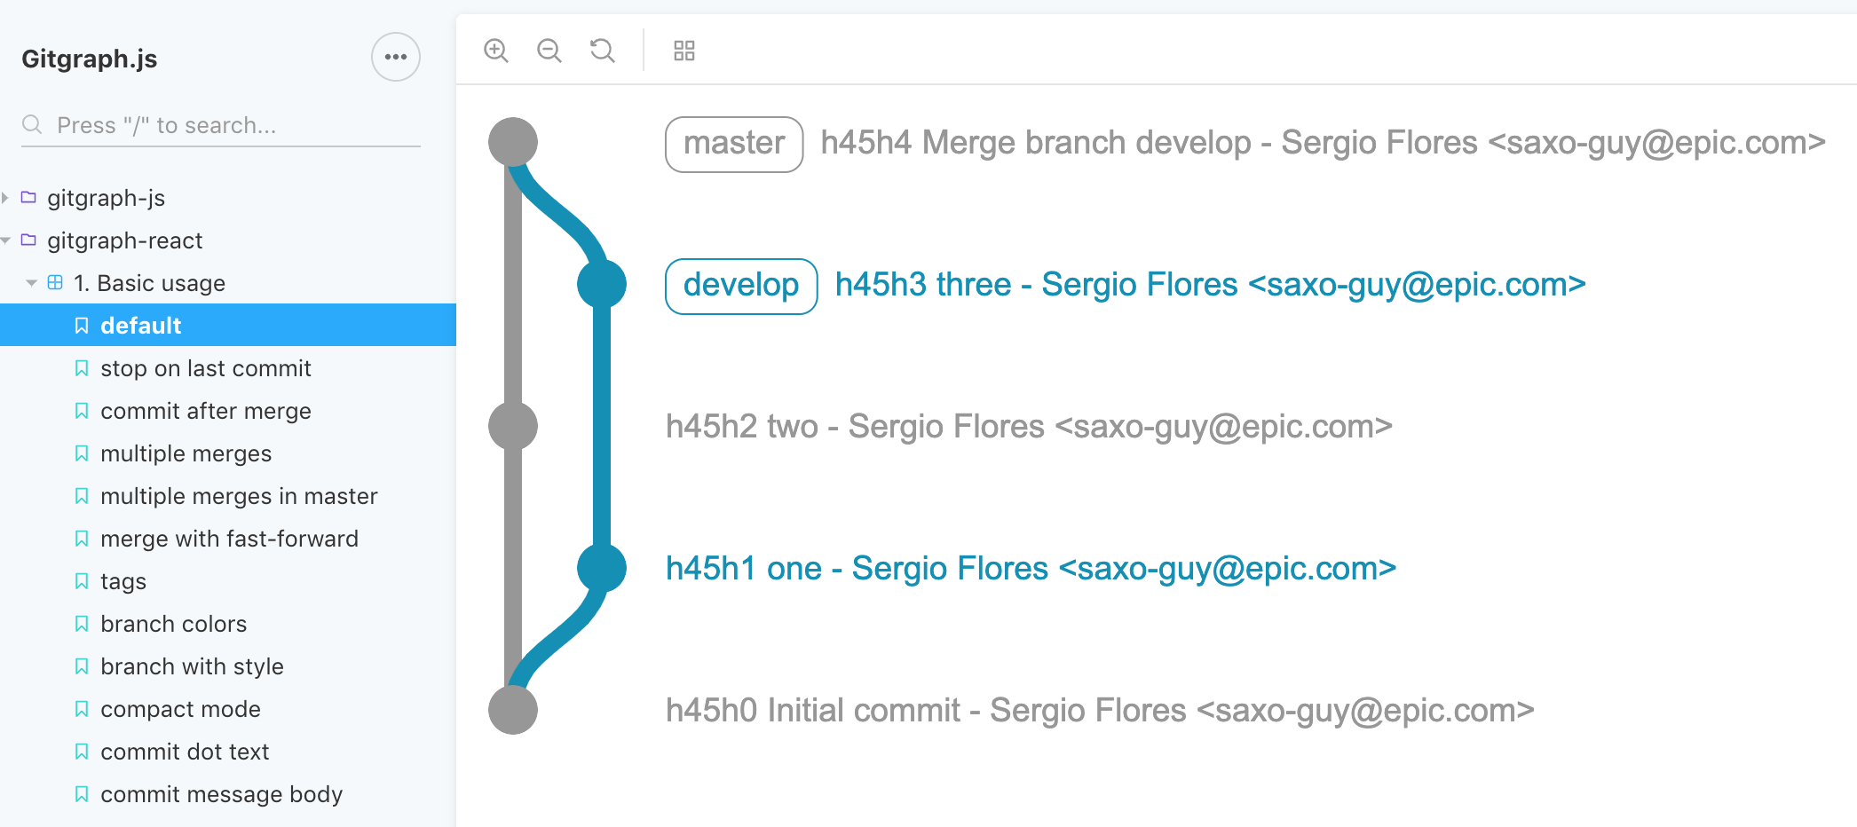Click bookmark icon next to tags story
Viewport: 1857px width, 827px height.
[82, 581]
